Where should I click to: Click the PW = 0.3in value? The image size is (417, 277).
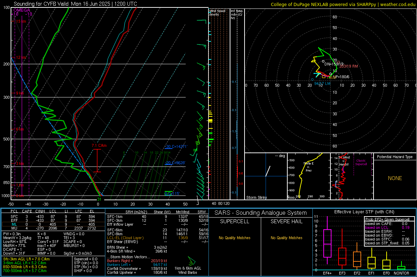pyautogui.click(x=12, y=234)
